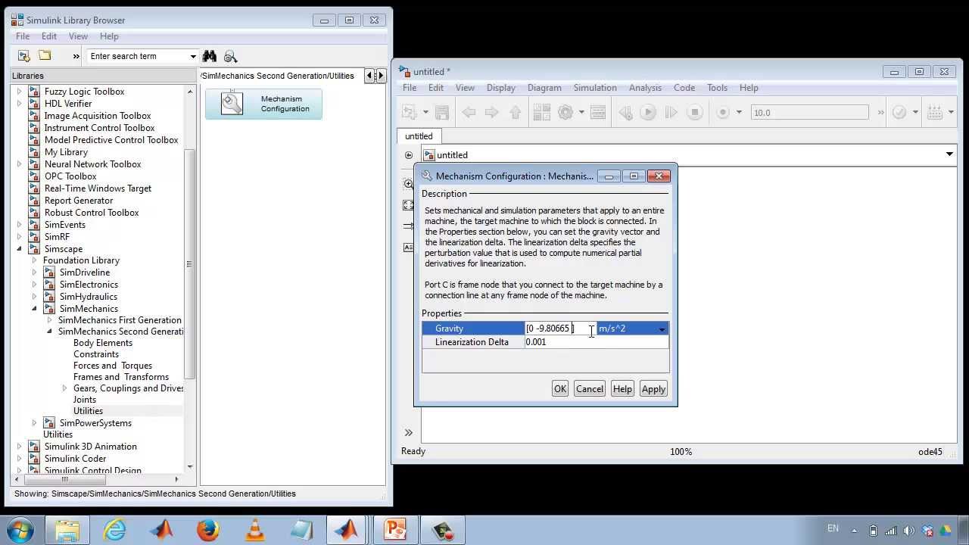Click the Fit to View icon in palette

[408, 205]
